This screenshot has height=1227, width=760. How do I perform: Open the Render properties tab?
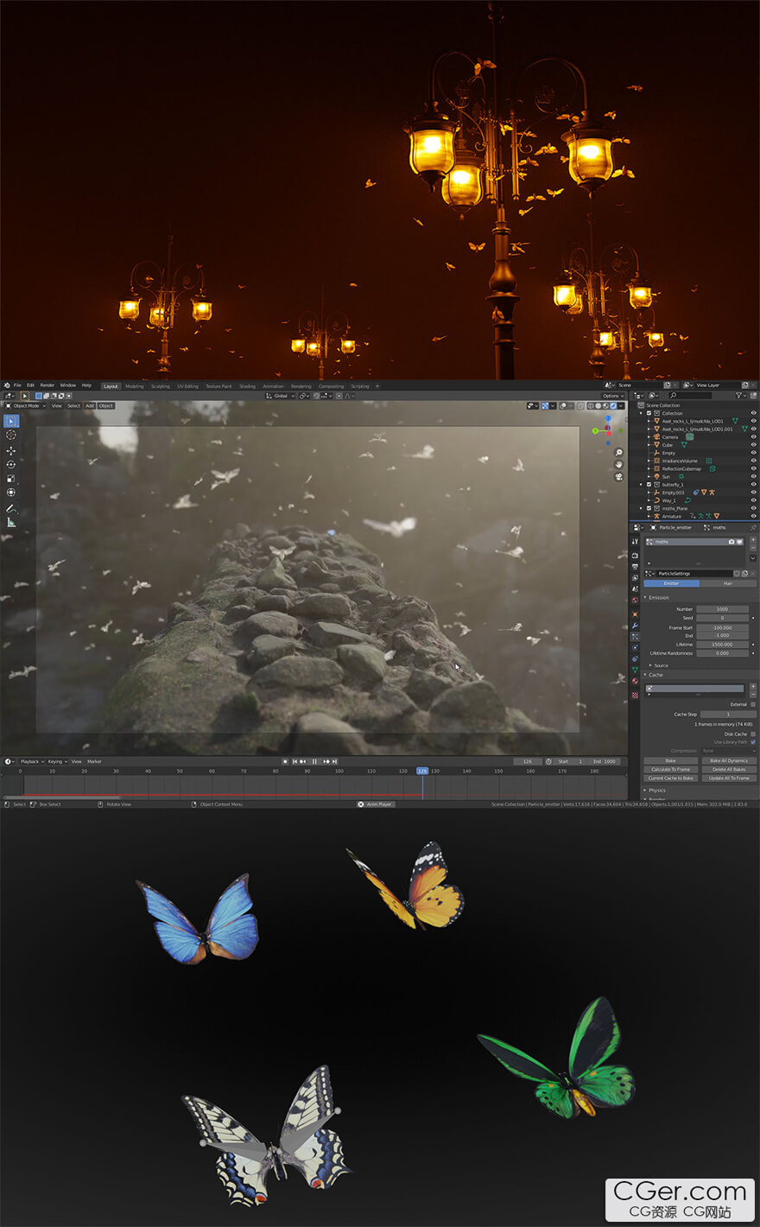click(635, 556)
